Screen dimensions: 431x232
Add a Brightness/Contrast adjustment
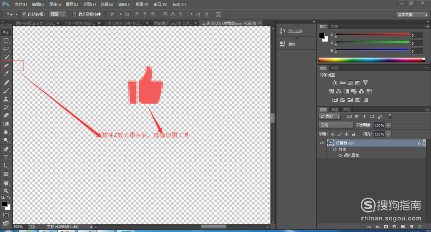coord(334,83)
